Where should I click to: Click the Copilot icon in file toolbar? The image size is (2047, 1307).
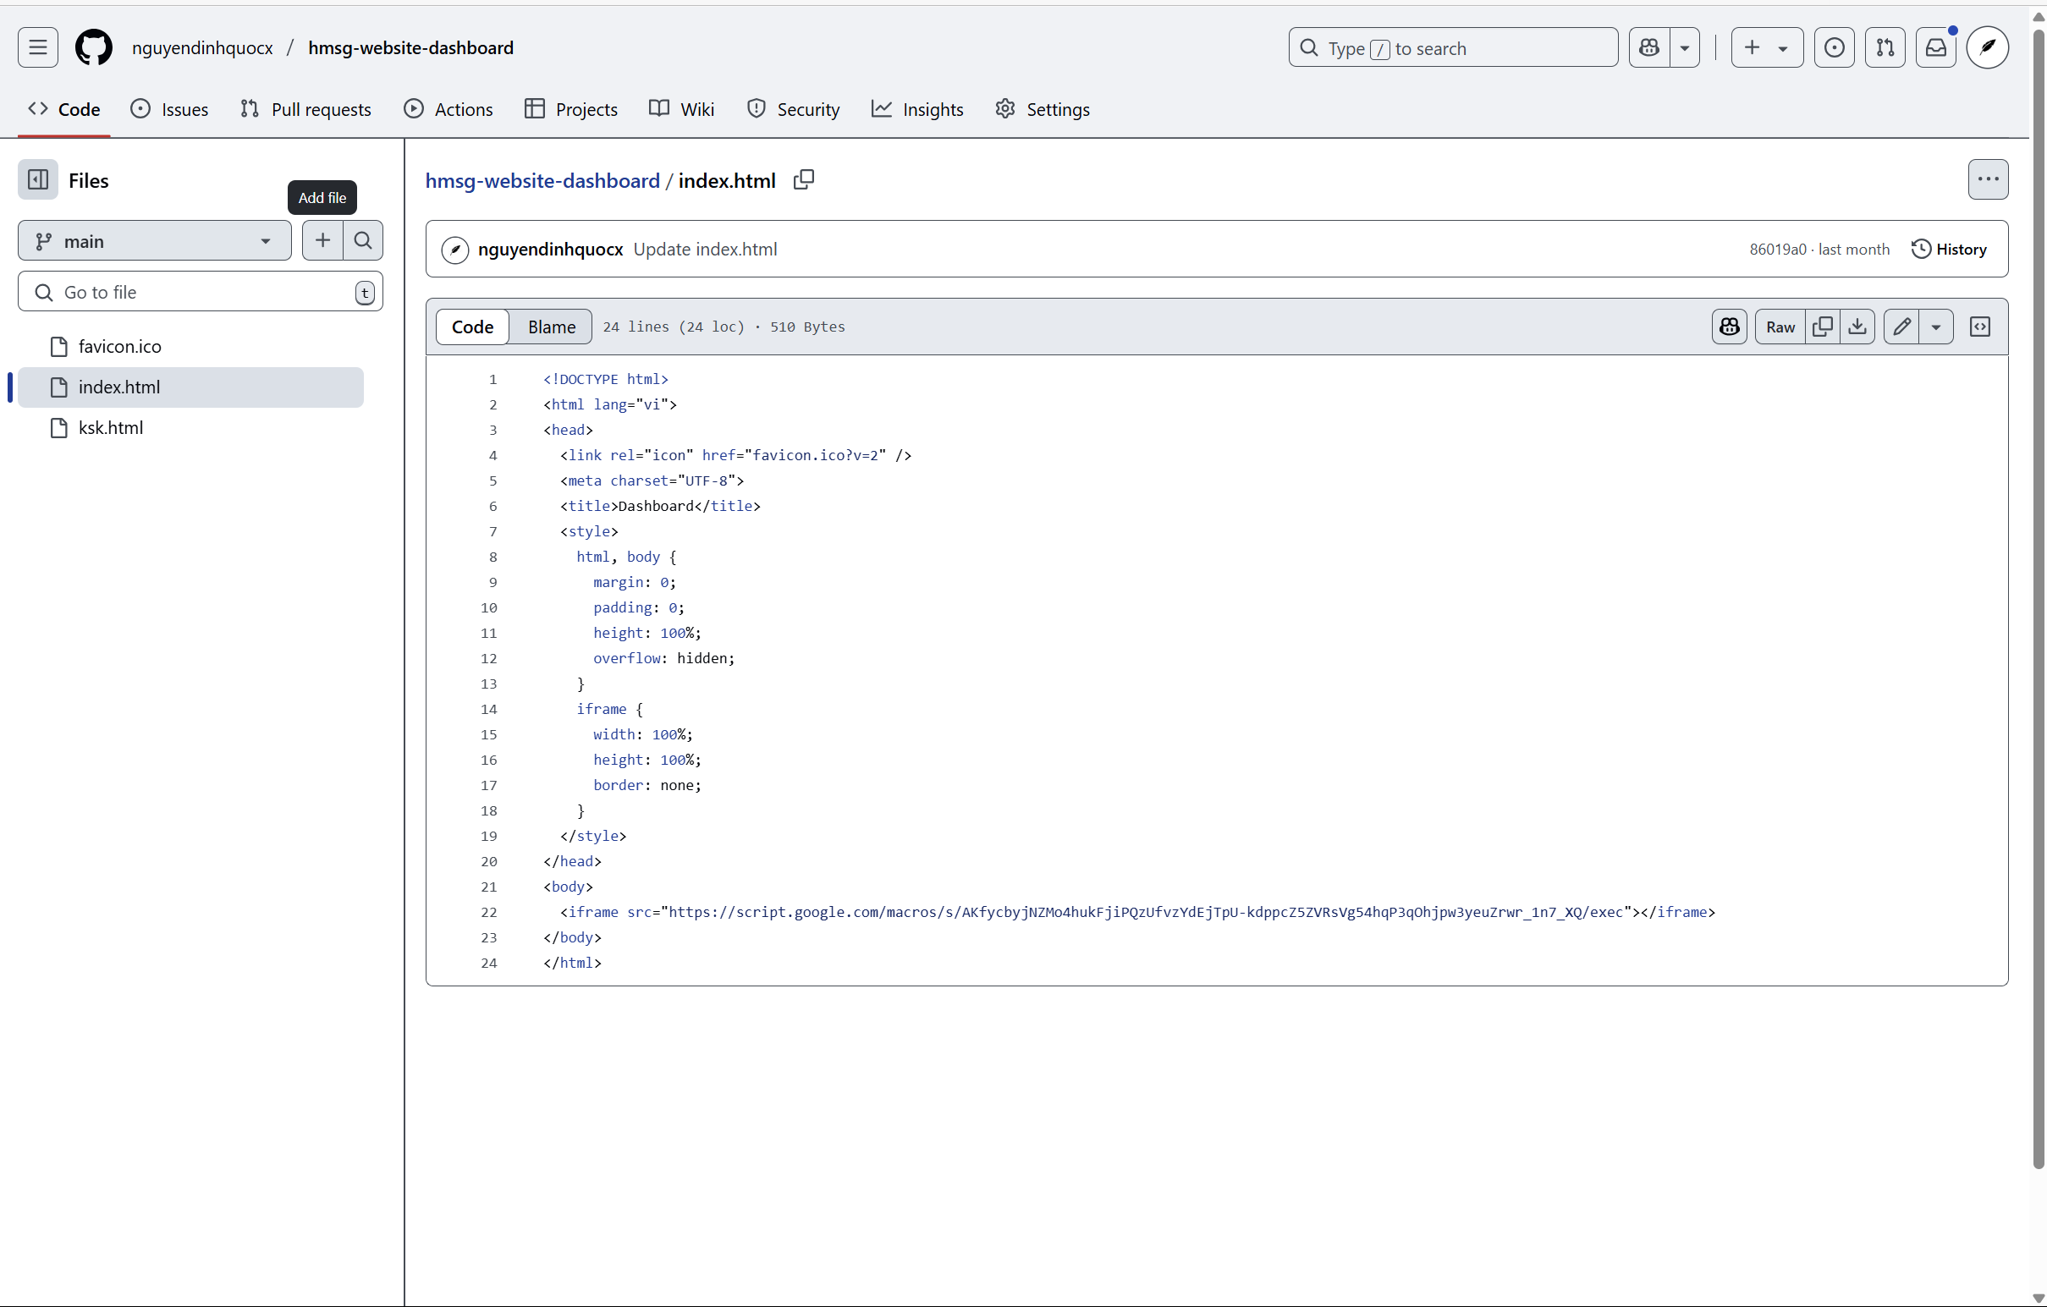pyautogui.click(x=1729, y=327)
